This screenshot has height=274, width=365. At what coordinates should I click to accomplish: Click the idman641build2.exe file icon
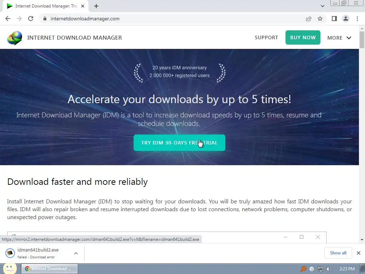click(10, 253)
